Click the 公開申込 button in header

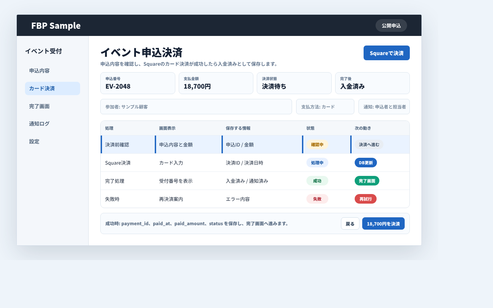coord(391,26)
